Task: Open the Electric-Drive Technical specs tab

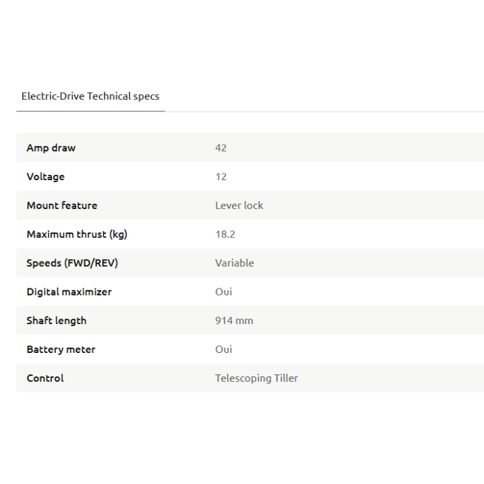Action: pyautogui.click(x=90, y=96)
